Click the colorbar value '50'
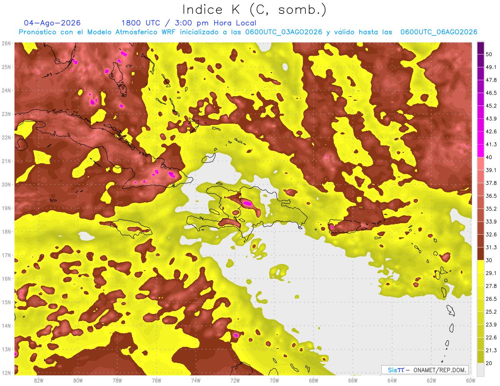The image size is (500, 386). point(489,54)
